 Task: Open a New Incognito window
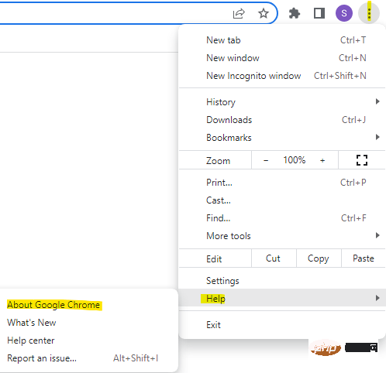point(282,76)
